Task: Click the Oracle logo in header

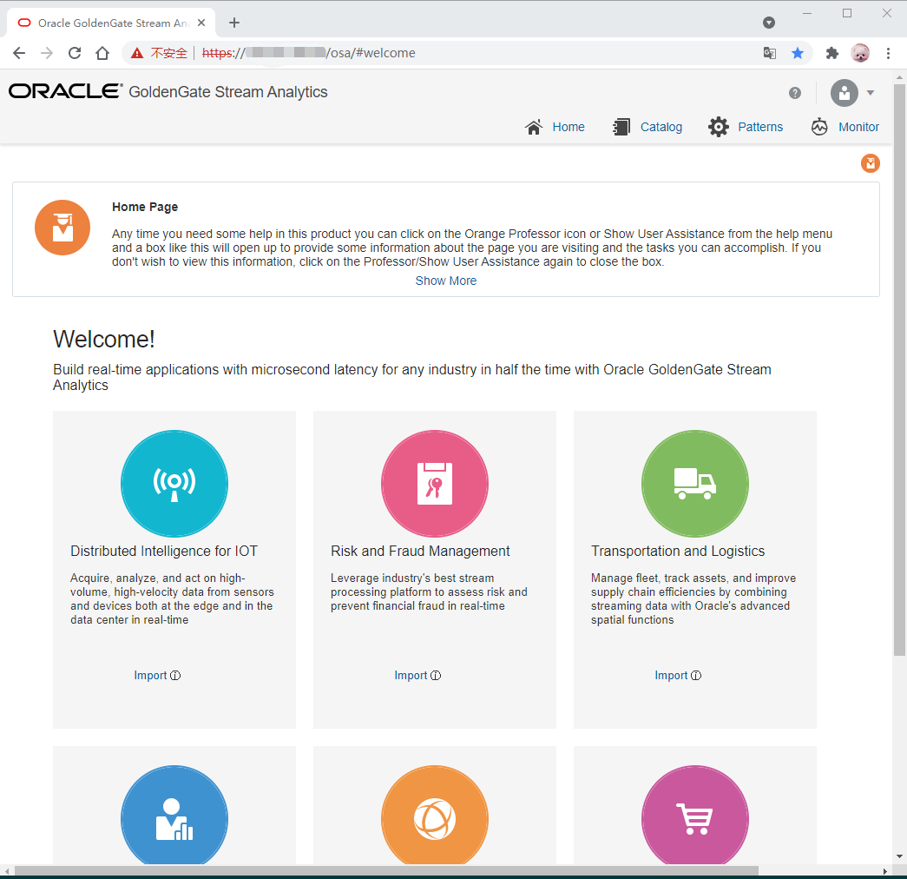Action: tap(65, 91)
